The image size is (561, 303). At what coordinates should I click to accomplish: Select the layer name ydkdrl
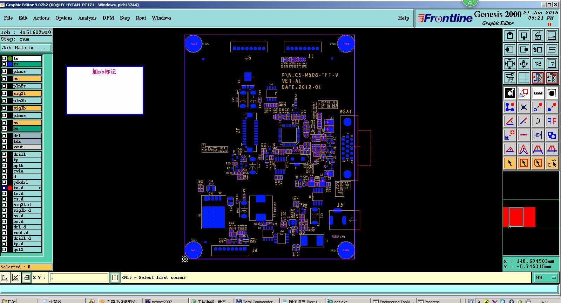coord(27,182)
